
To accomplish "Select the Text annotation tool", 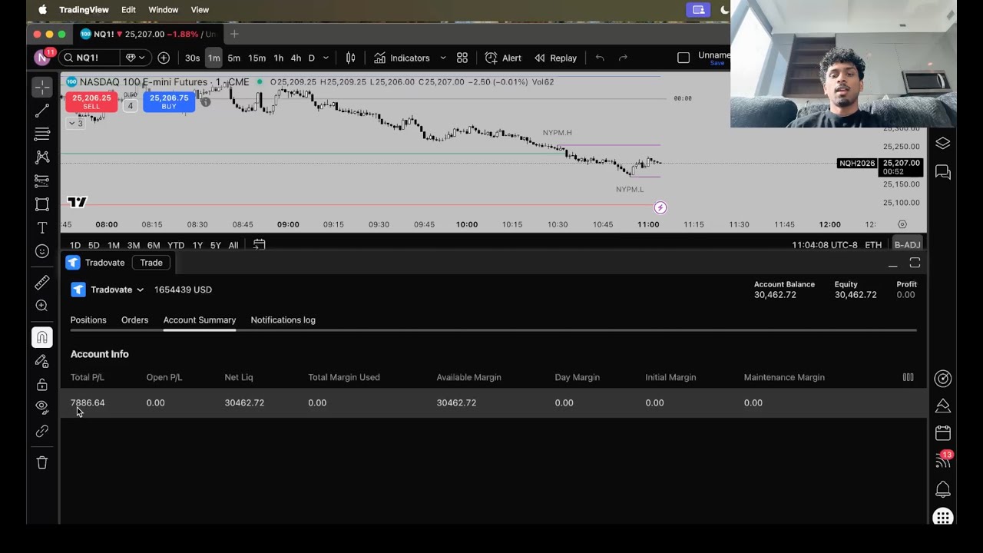I will pyautogui.click(x=42, y=228).
